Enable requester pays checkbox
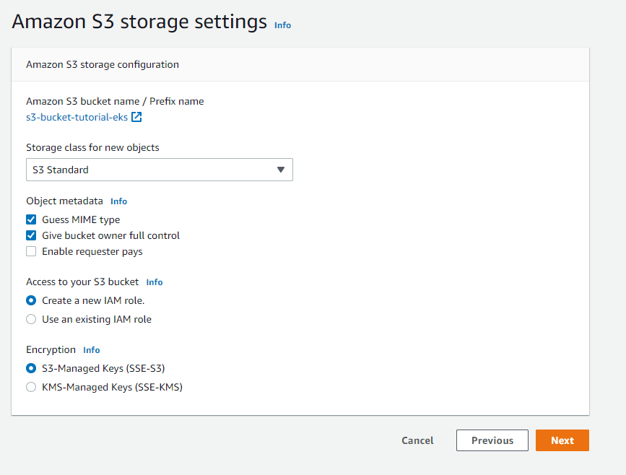 [x=31, y=252]
